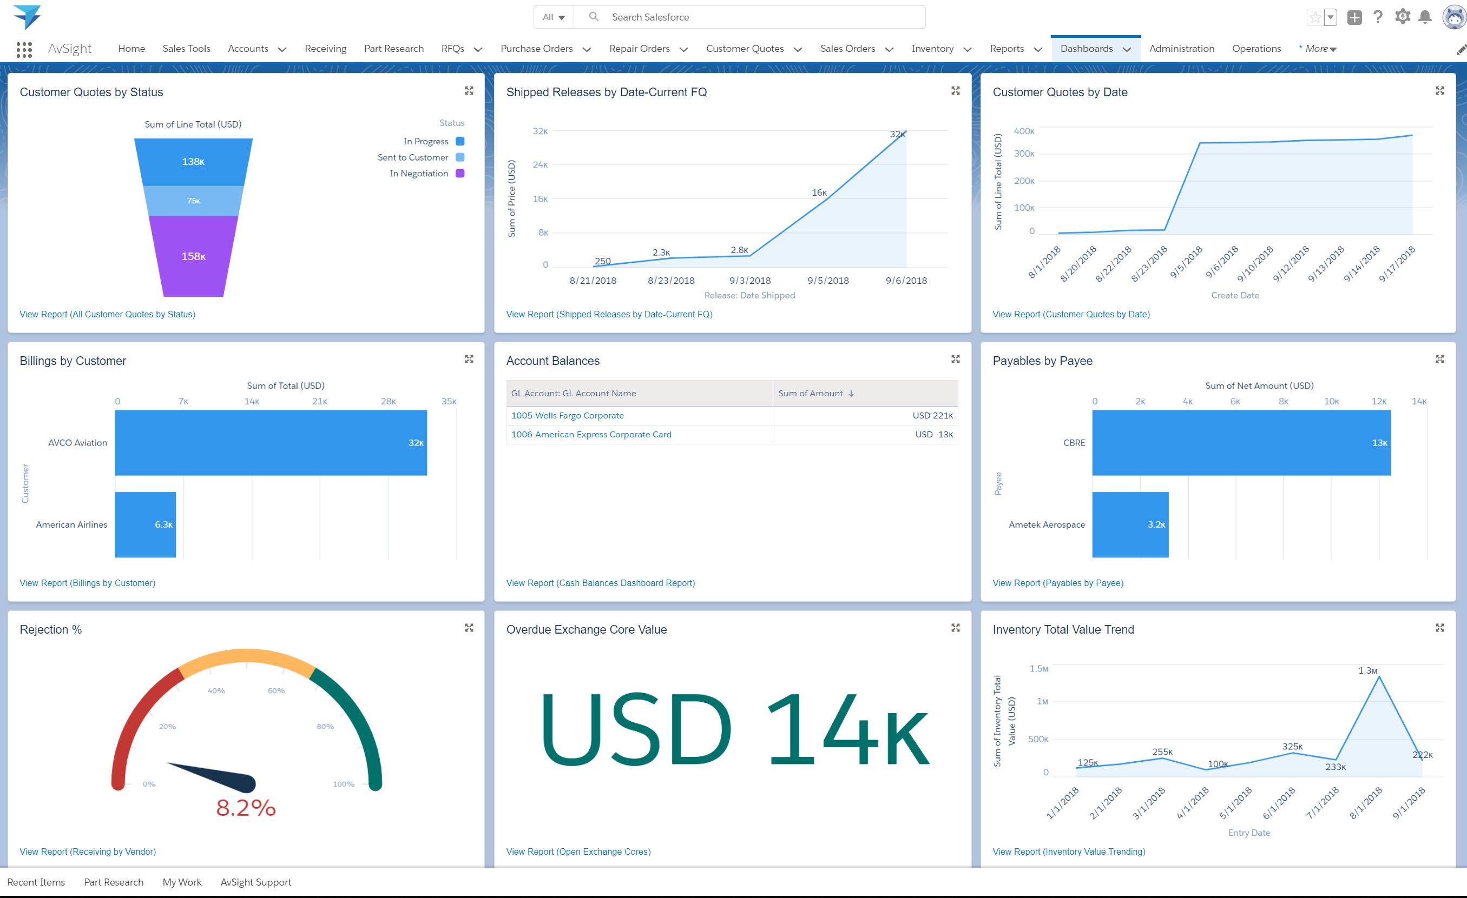This screenshot has height=898, width=1467.
Task: Open the setup gear icon
Action: pyautogui.click(x=1402, y=17)
